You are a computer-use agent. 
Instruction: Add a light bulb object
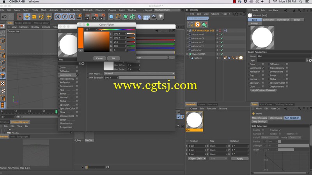tap(161, 17)
